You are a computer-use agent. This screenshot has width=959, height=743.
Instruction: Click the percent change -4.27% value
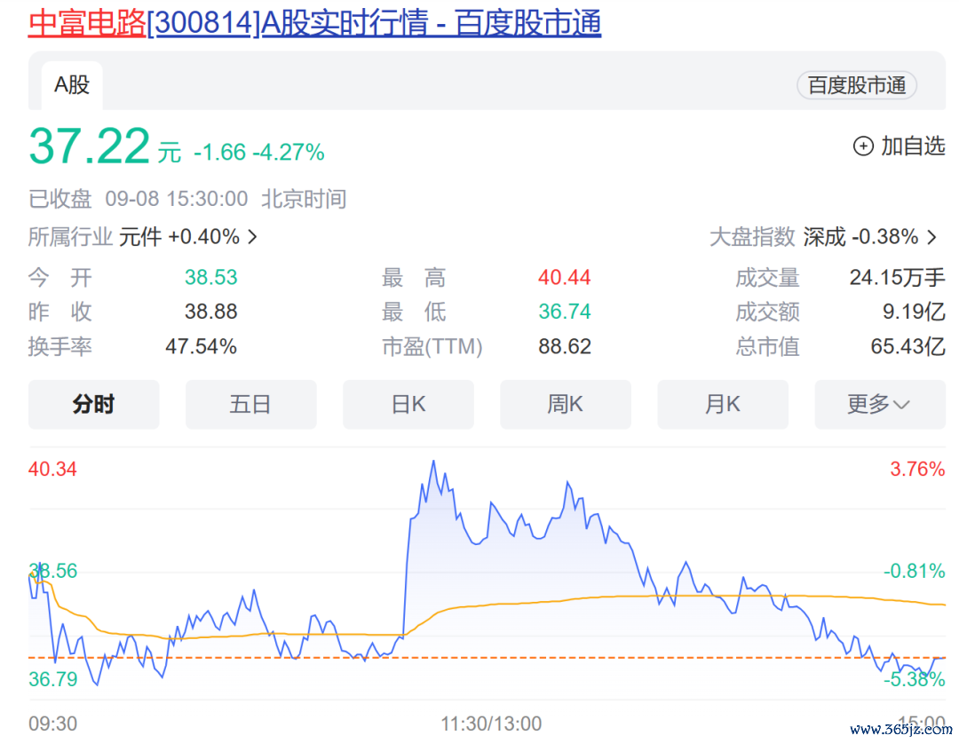(x=289, y=153)
